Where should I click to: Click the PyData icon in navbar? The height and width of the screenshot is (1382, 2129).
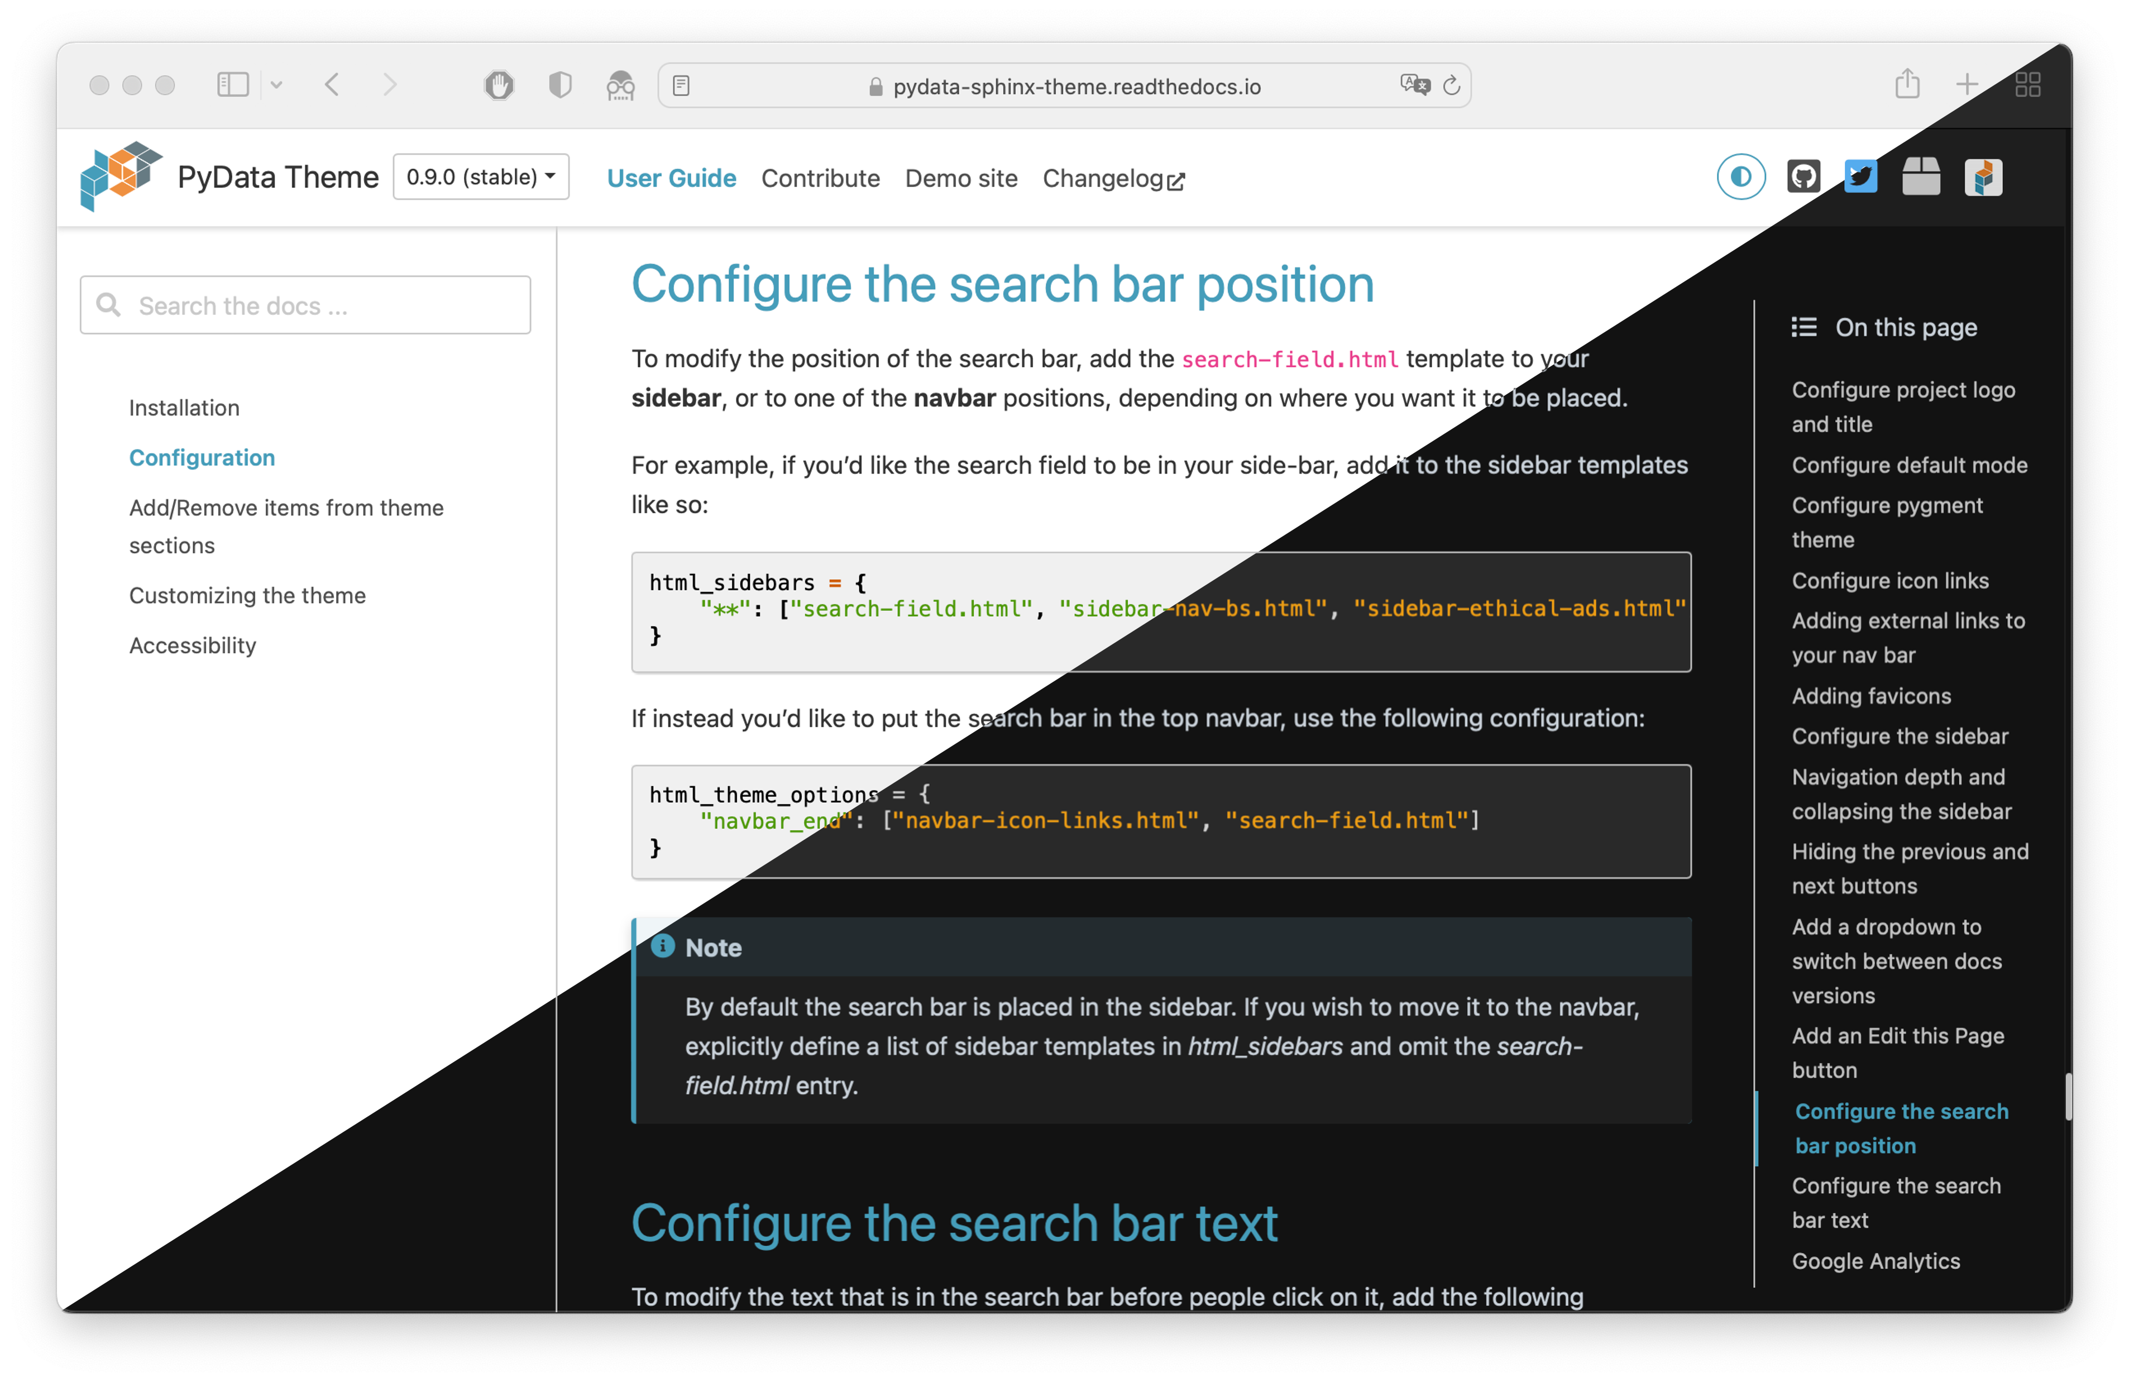[x=1982, y=177]
